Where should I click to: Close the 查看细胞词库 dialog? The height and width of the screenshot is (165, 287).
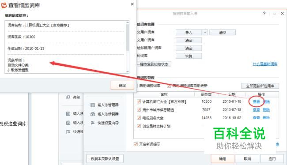[x=132, y=4]
